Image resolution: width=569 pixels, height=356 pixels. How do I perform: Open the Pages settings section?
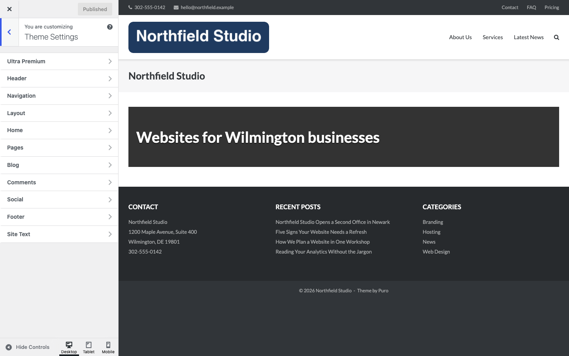point(59,148)
